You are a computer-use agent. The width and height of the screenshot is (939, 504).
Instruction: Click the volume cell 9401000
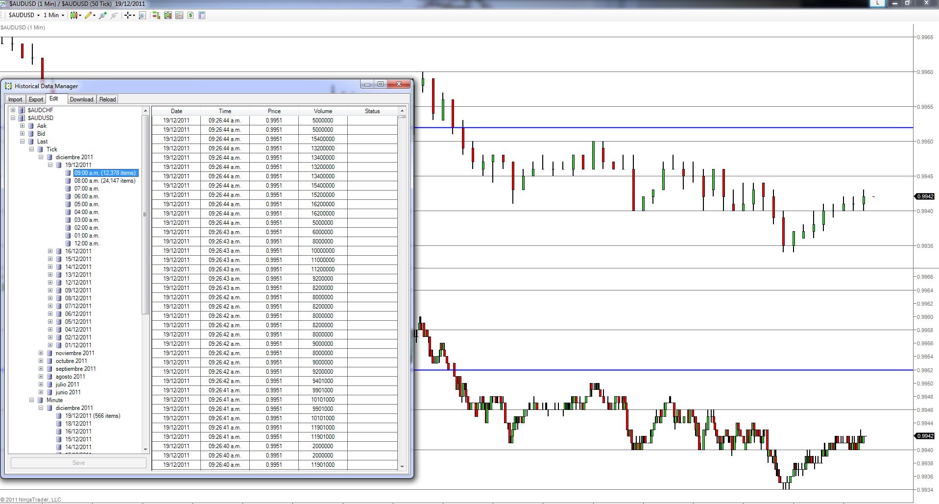coord(323,381)
